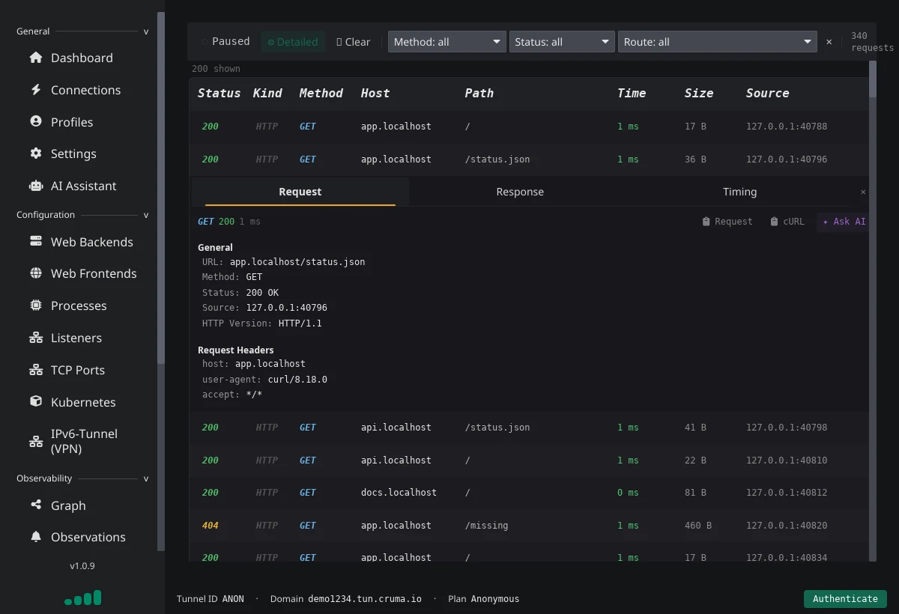This screenshot has height=614, width=899.
Task: Click the Observations bell icon
Action: click(36, 537)
